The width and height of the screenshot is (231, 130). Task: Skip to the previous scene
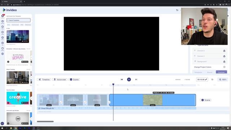(x=122, y=79)
